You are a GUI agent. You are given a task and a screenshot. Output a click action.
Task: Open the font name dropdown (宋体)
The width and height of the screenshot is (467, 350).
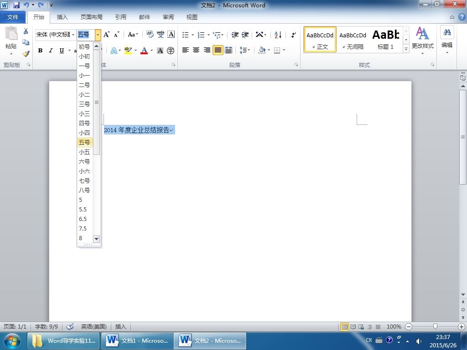pos(73,35)
